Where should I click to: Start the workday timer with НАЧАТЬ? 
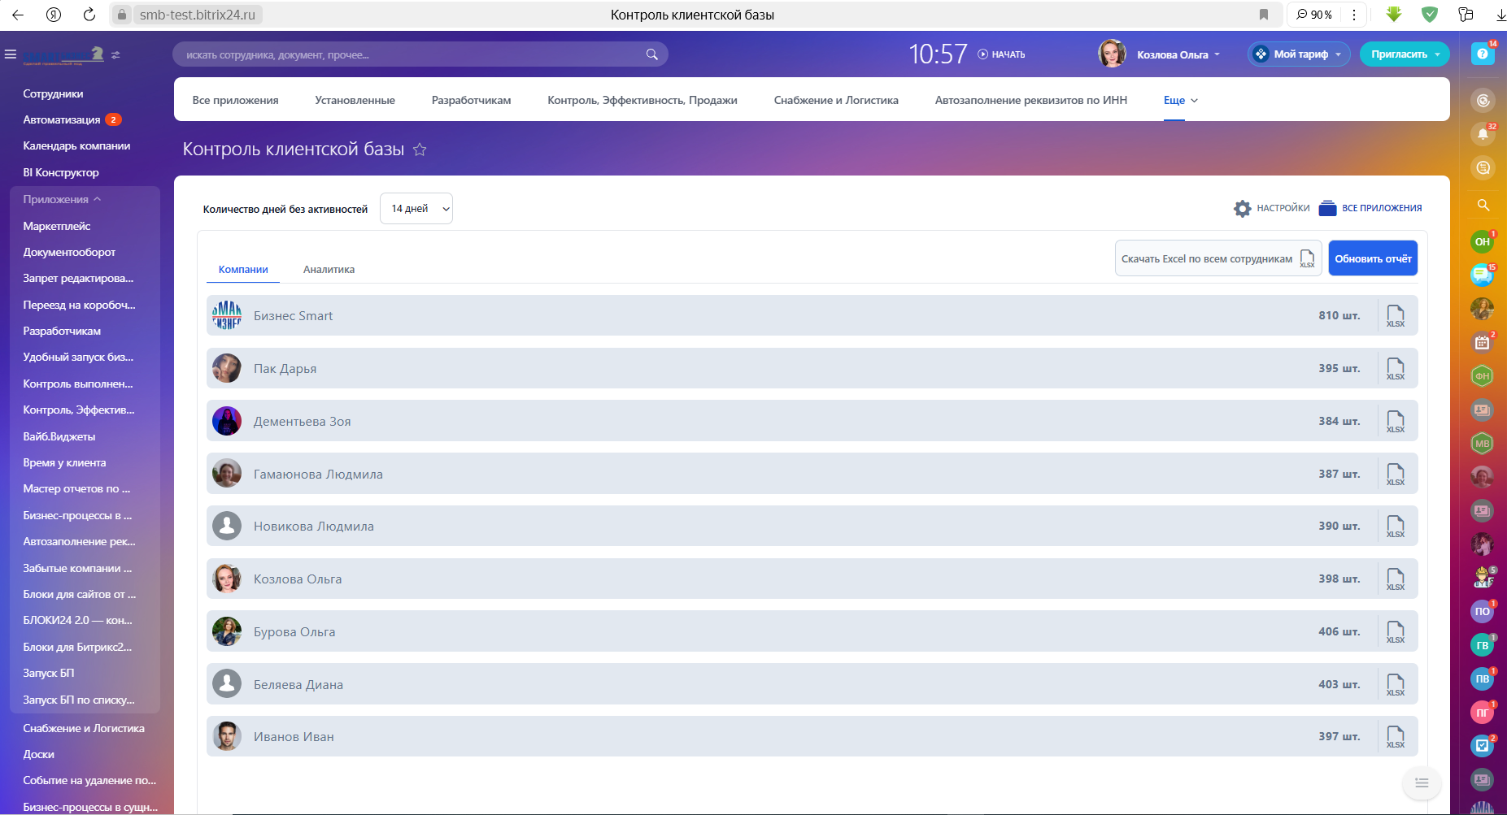point(1001,54)
